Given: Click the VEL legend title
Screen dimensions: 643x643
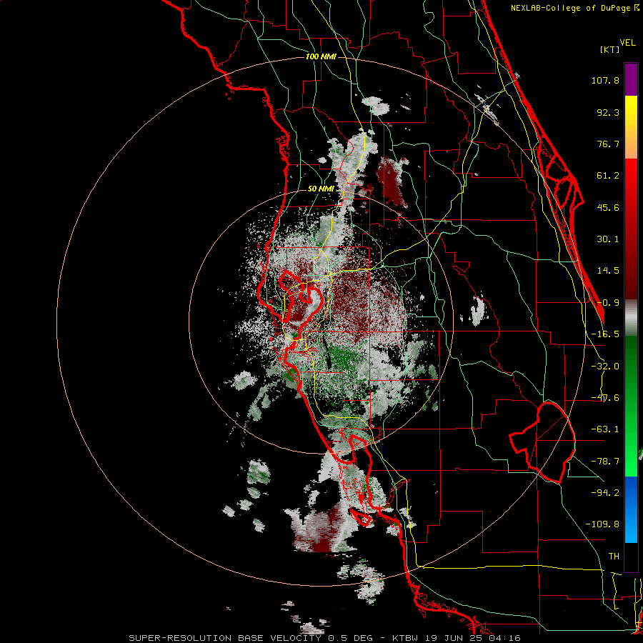Looking at the screenshot, I should point(627,43).
